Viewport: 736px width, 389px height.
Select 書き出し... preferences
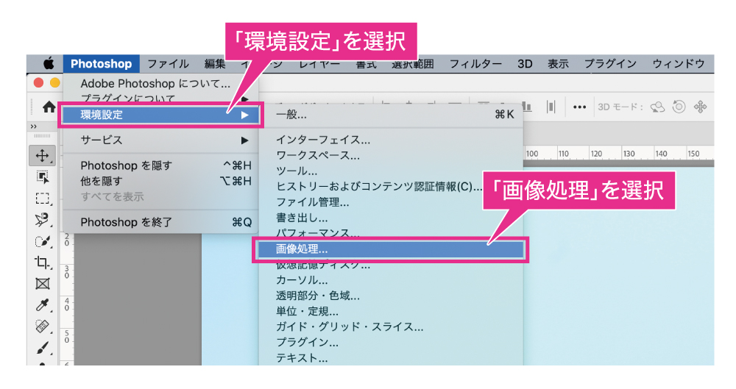click(x=391, y=218)
